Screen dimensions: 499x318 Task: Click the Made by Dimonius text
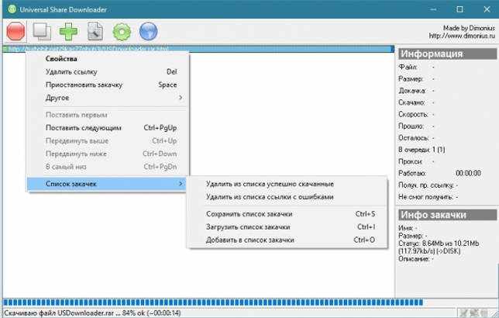pyautogui.click(x=469, y=28)
